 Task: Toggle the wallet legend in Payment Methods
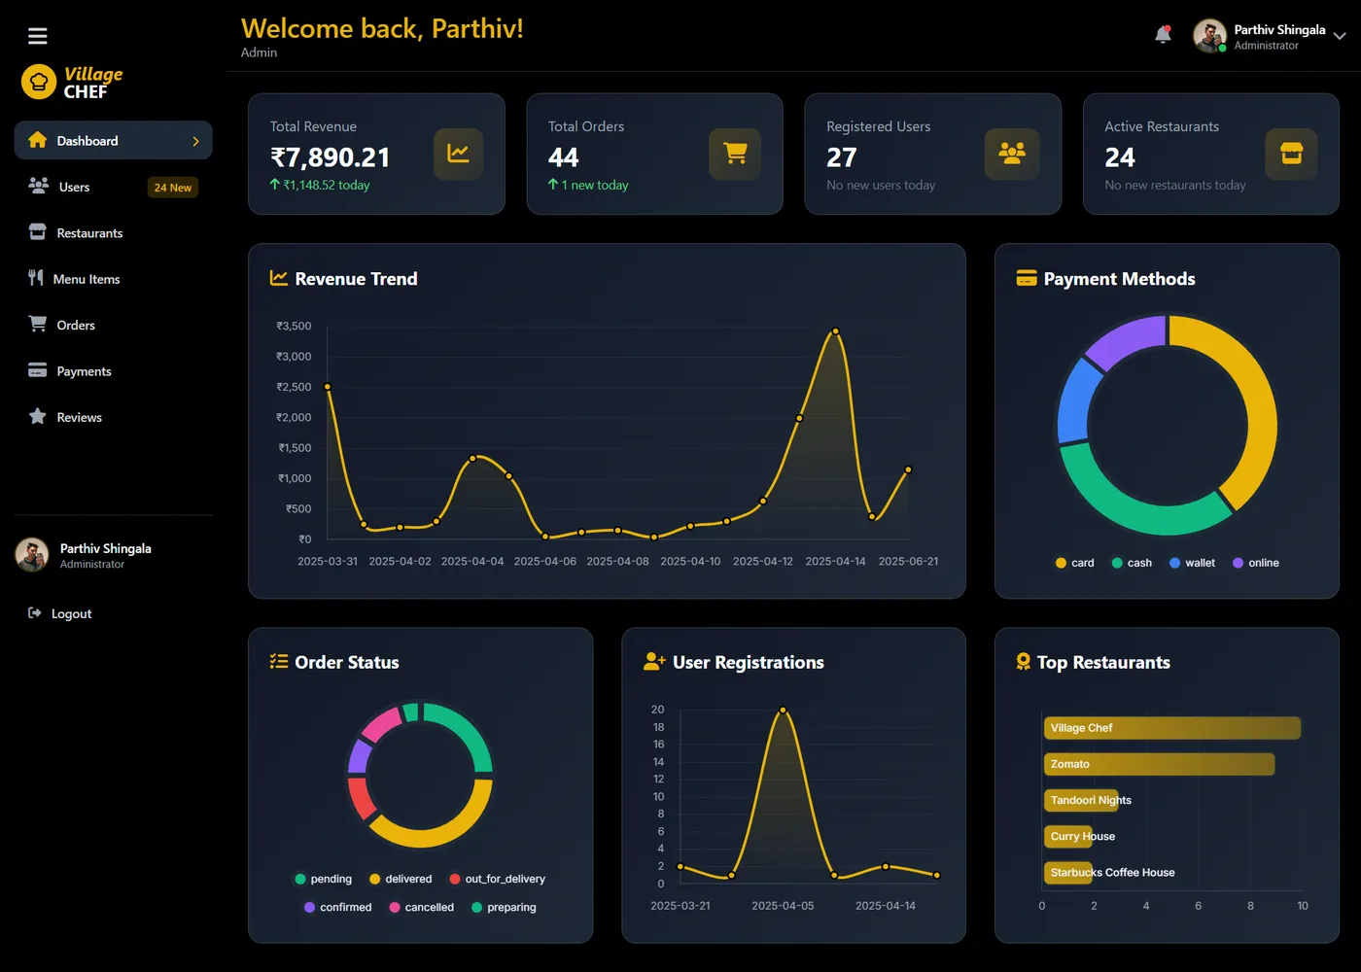[x=1192, y=563]
